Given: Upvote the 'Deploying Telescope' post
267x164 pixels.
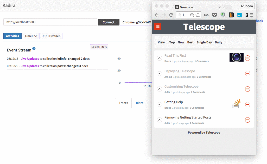Looking at the screenshot, I should tap(159, 74).
